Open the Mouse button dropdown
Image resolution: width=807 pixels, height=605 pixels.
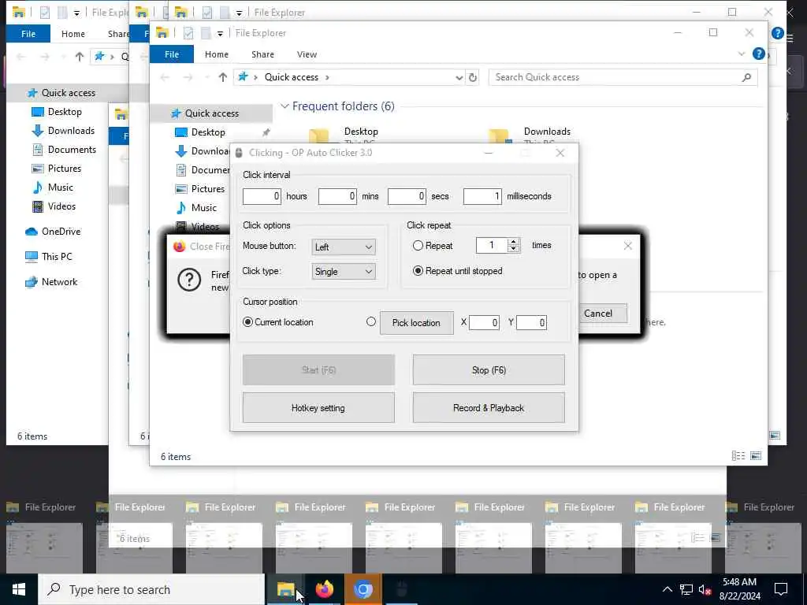point(344,247)
